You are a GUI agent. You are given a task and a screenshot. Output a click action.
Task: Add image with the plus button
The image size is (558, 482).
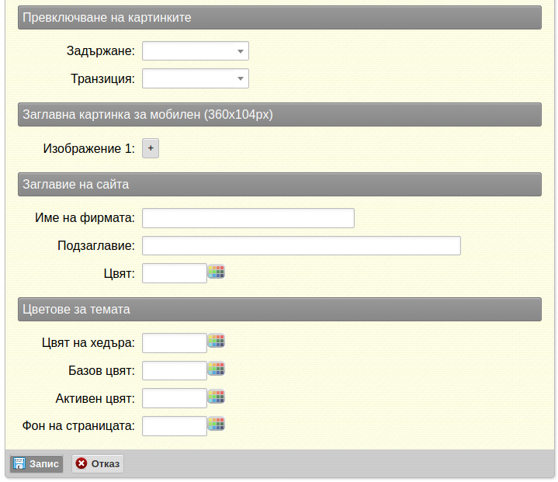coord(151,148)
